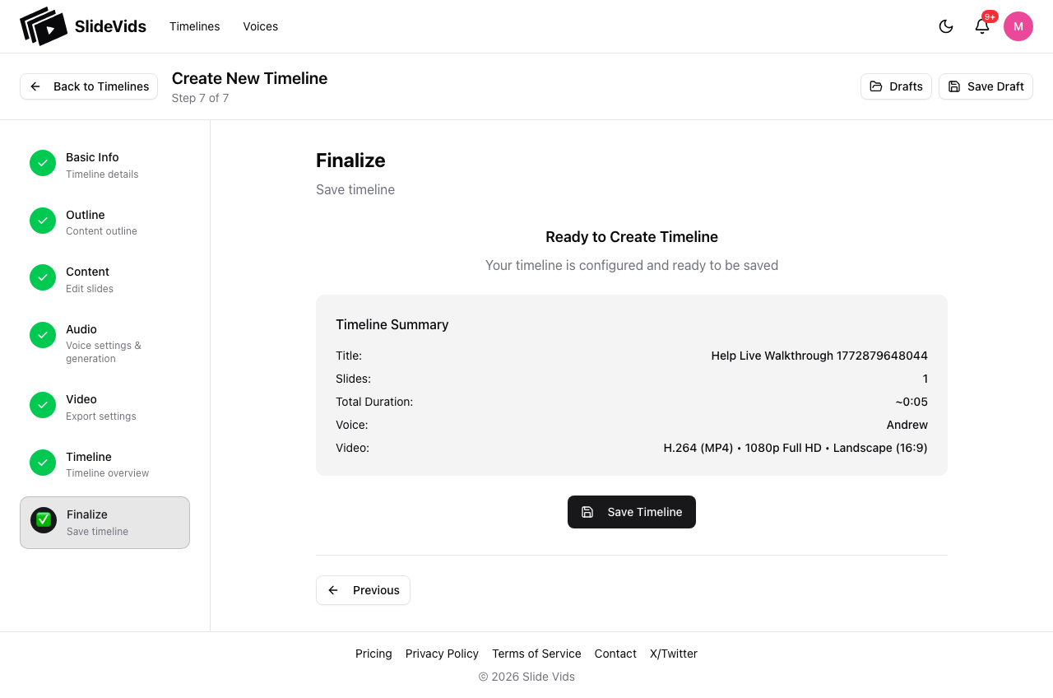This screenshot has width=1053, height=698.
Task: Open the Timelines nav menu
Action: pos(195,26)
